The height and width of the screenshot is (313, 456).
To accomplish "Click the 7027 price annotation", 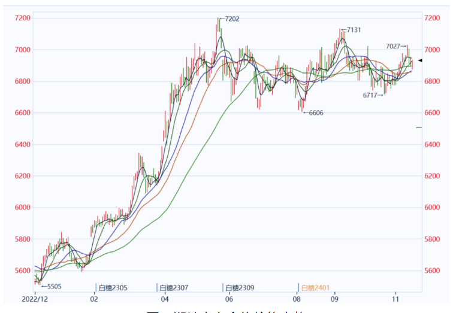I will tap(393, 46).
